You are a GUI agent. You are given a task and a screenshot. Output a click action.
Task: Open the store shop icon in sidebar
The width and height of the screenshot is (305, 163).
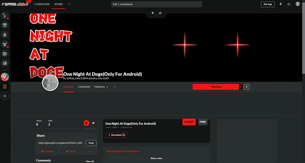click(5, 25)
